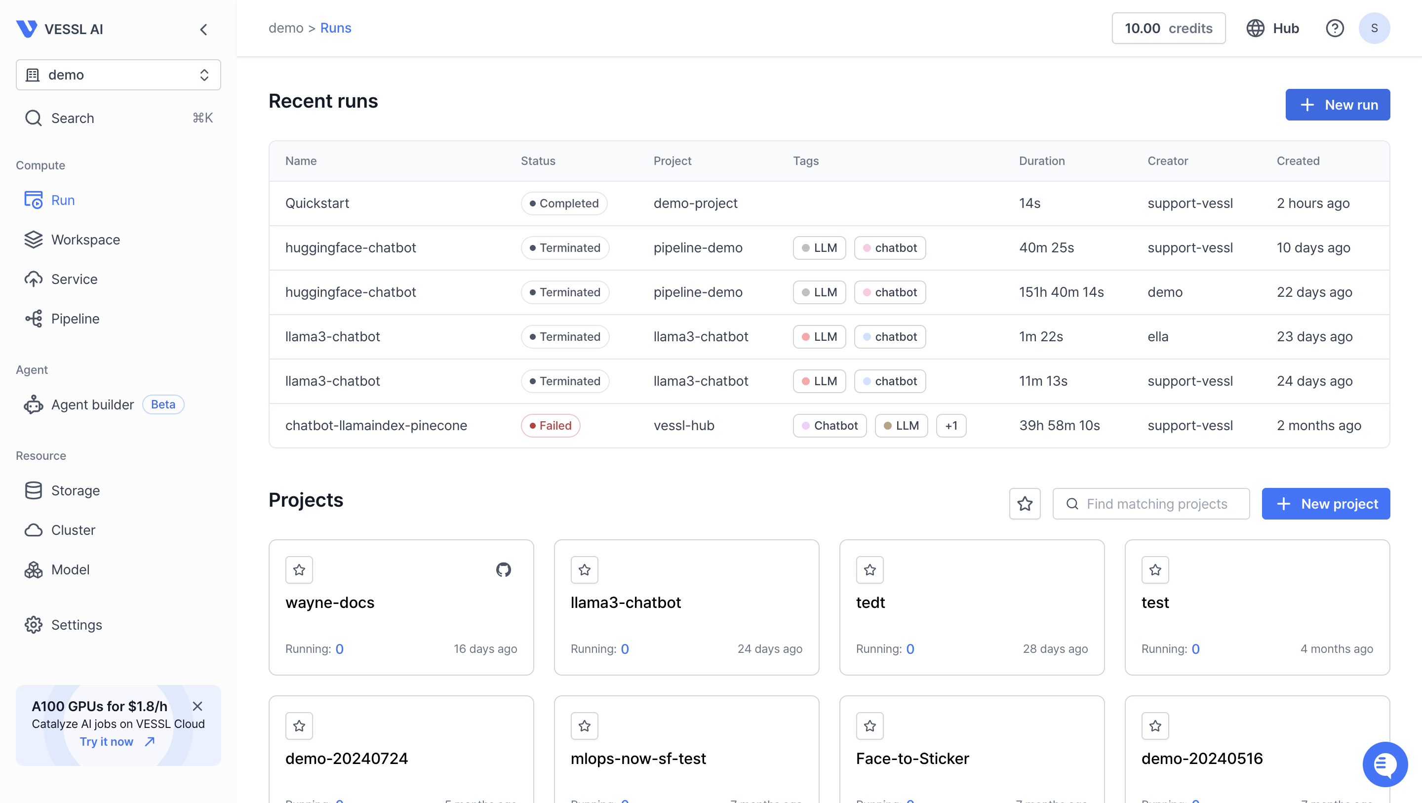Open Run in the Compute section
This screenshot has width=1422, height=803.
[118, 200]
